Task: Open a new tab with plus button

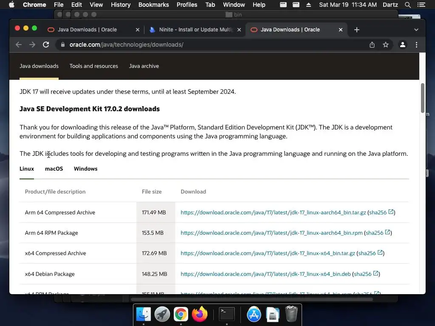Action: coord(357,30)
